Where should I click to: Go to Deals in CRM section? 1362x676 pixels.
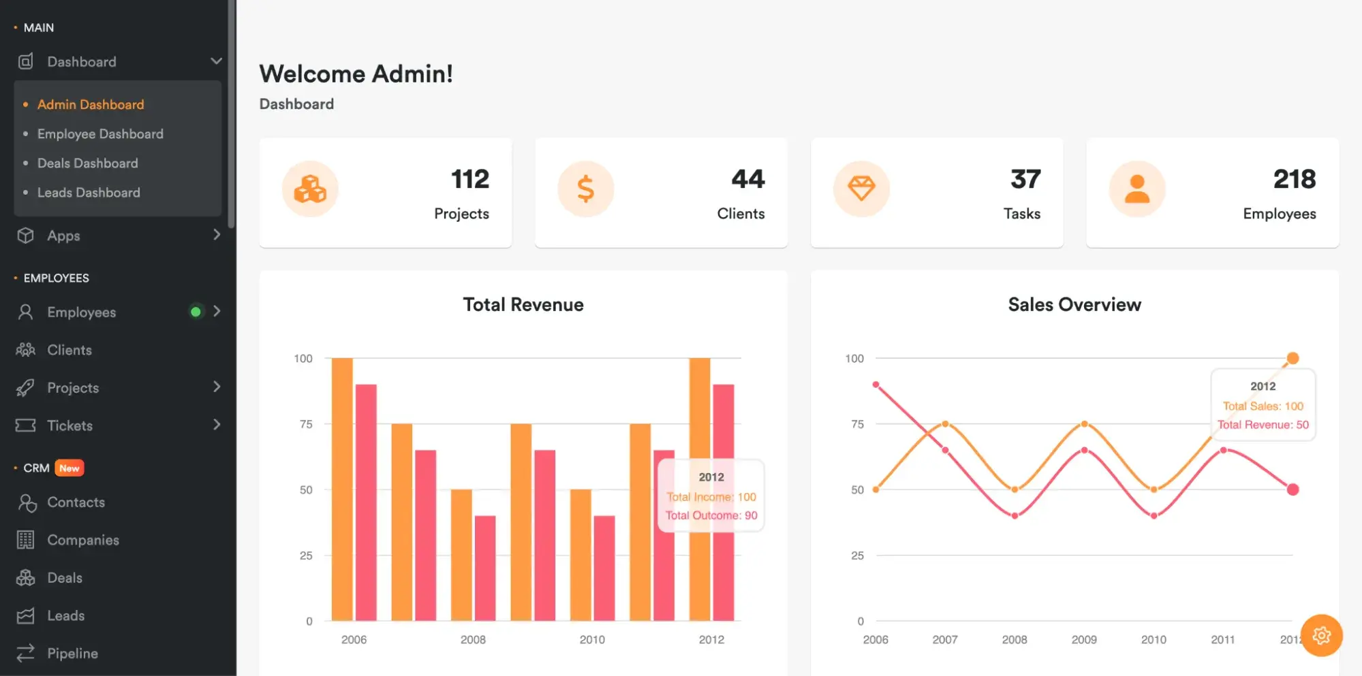coord(65,578)
